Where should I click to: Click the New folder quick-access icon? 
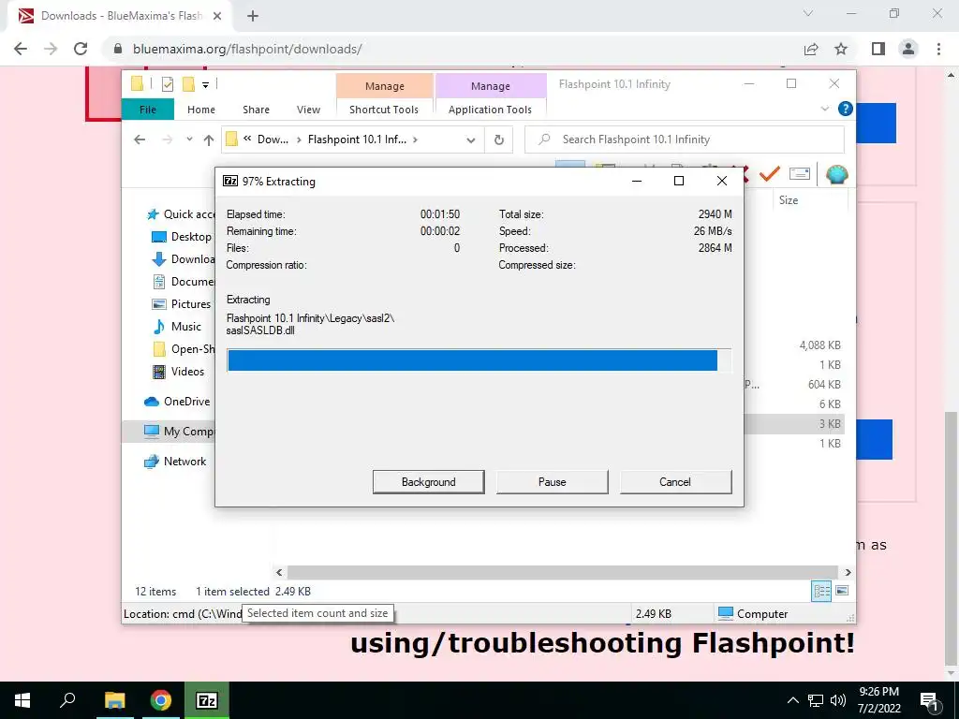click(188, 84)
